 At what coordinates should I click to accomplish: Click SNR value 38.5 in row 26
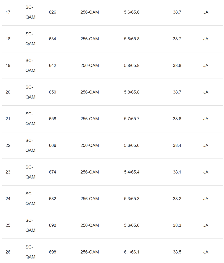(177, 252)
